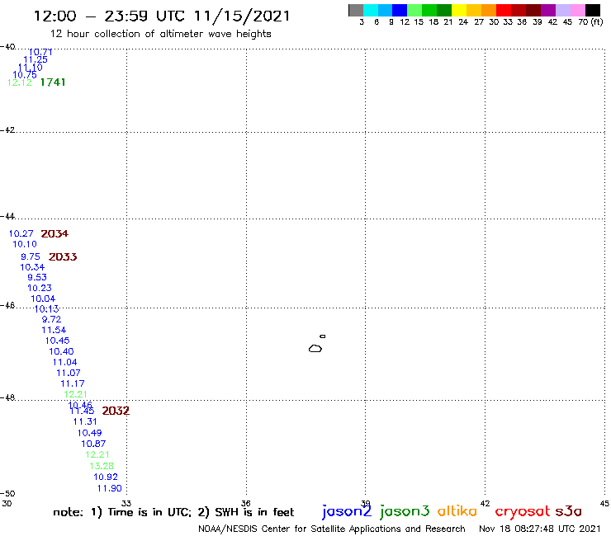Screen dimensions: 611x536
Task: Click the light green 15 ft legend swatch
Action: click(414, 10)
